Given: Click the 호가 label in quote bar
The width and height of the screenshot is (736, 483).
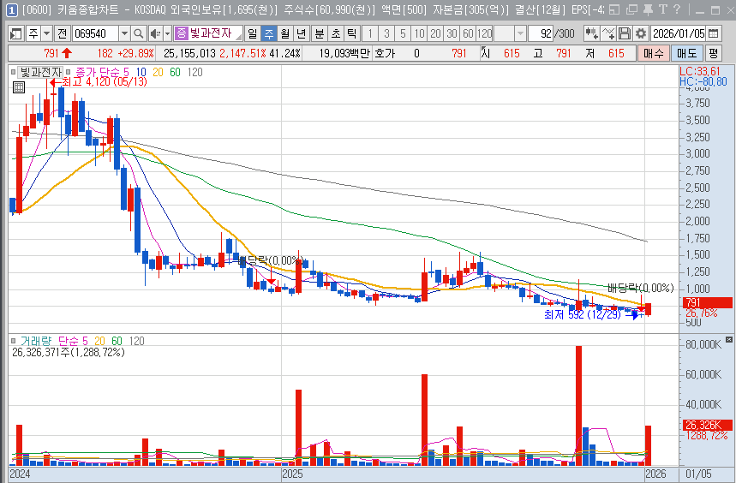Looking at the screenshot, I should pos(385,53).
